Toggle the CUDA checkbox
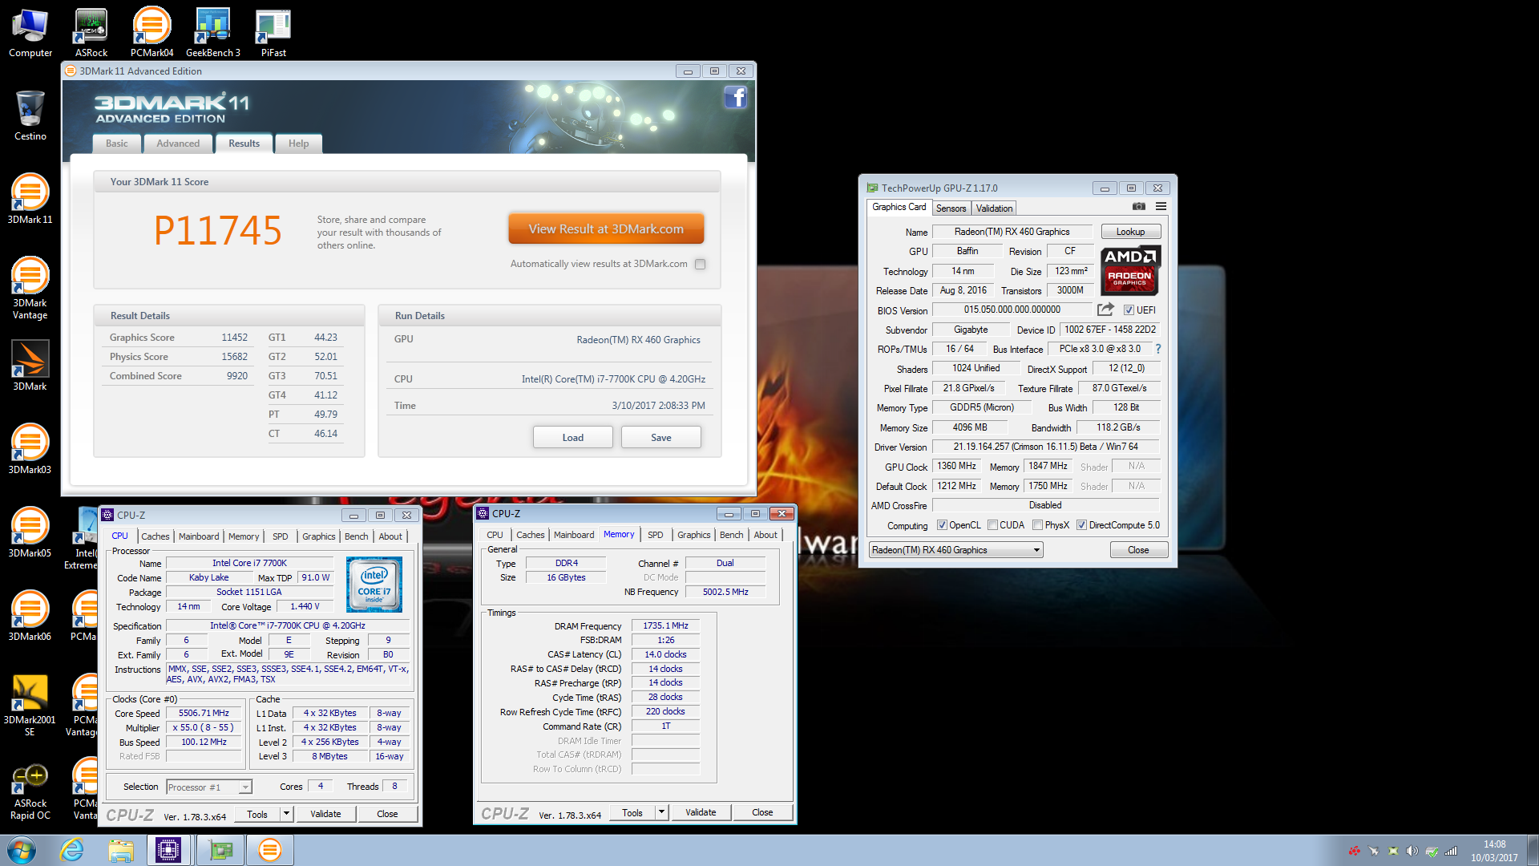Screen dimensions: 1539x866 992,525
